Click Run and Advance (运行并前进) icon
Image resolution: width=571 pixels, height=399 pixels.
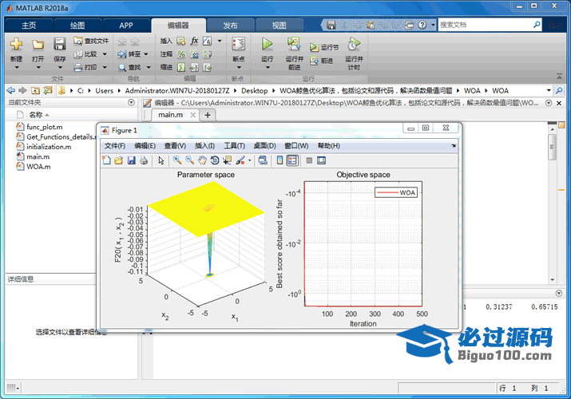pos(294,44)
